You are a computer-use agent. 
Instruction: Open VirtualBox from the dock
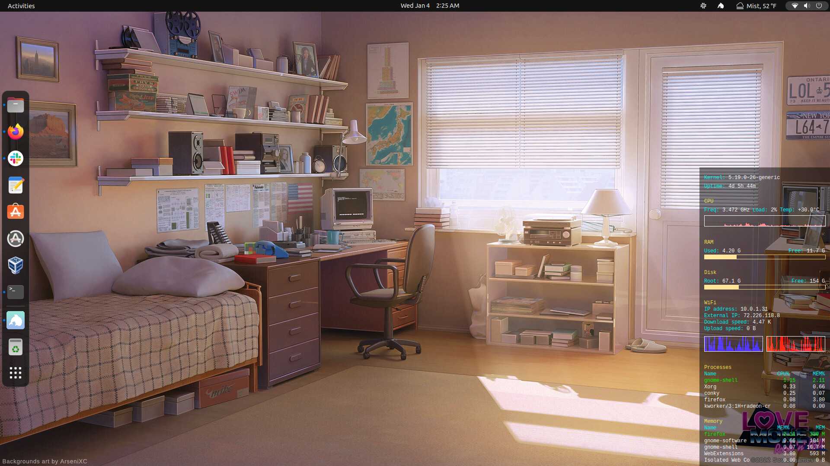coord(16,265)
